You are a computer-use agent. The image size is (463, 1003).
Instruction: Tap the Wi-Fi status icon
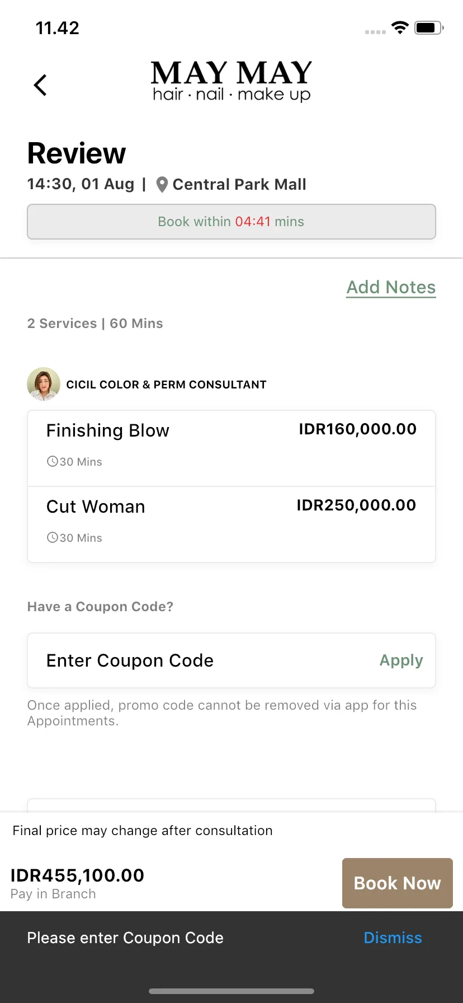tap(400, 27)
